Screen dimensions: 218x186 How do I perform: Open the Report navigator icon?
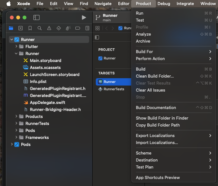87,28
